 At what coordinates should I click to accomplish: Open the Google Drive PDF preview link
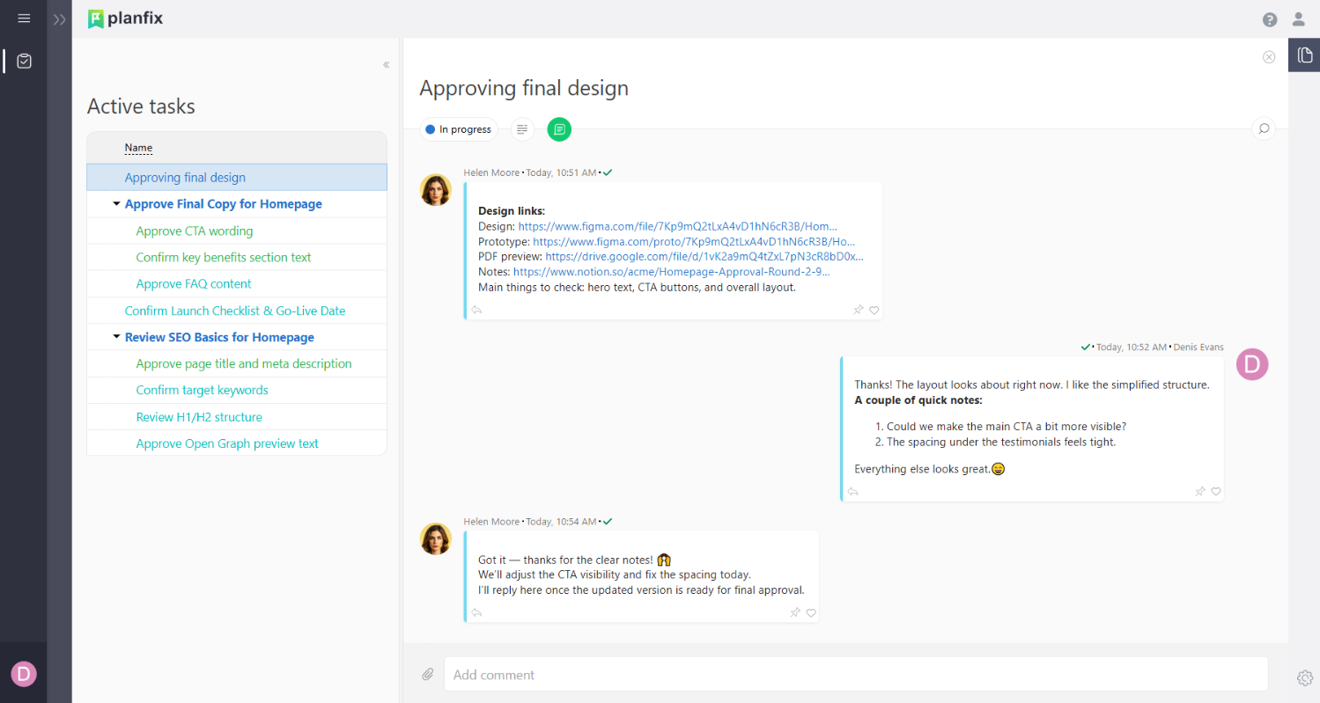704,257
